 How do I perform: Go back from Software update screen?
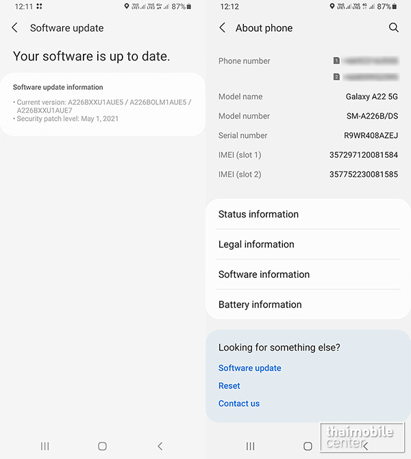pos(15,28)
